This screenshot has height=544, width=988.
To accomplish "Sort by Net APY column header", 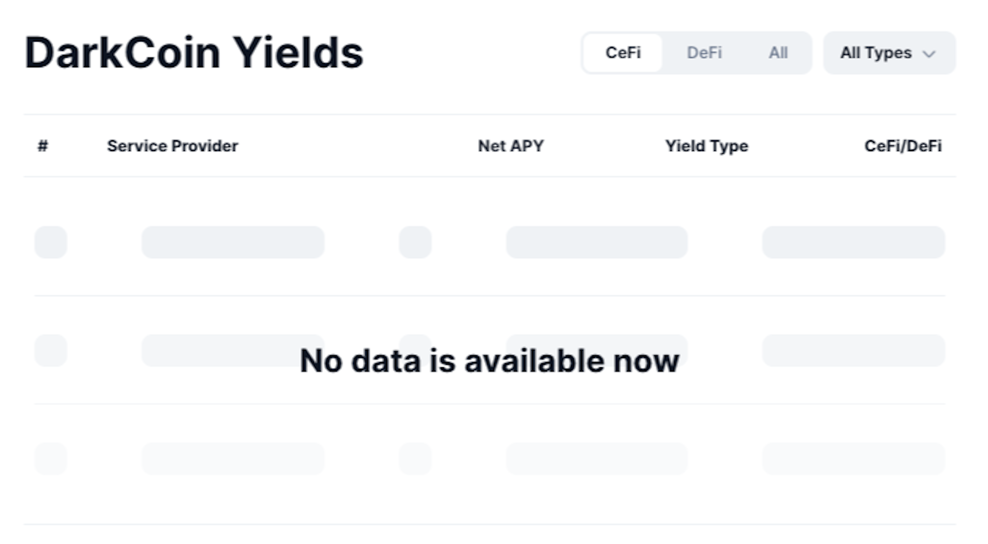I will [x=510, y=146].
